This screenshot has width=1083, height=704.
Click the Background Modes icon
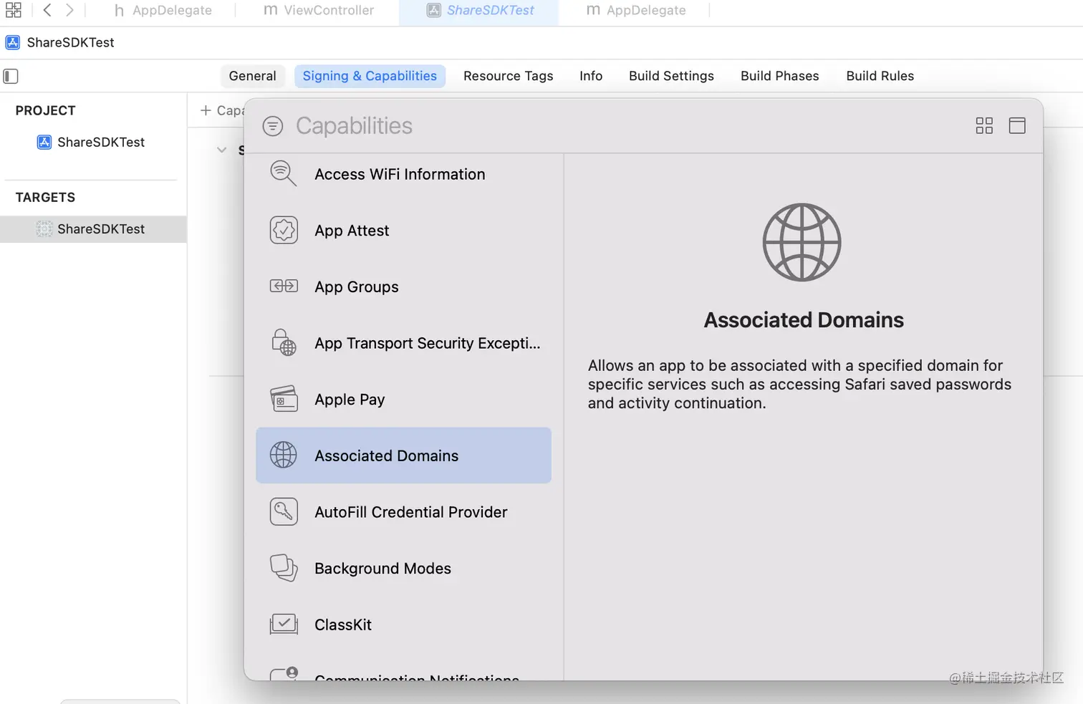click(284, 568)
